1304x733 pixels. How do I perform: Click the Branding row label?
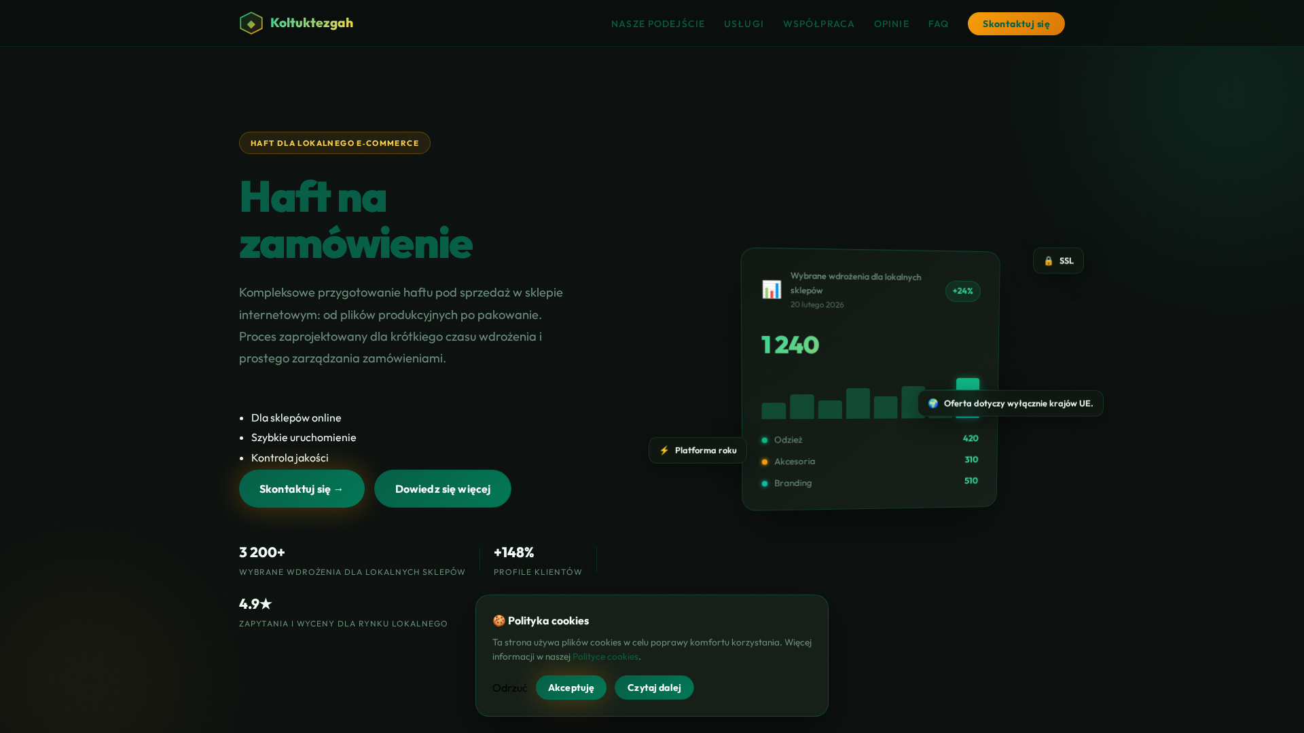tap(793, 483)
